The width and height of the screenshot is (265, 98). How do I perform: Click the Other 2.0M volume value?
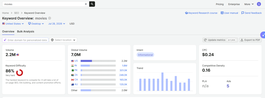124,90
